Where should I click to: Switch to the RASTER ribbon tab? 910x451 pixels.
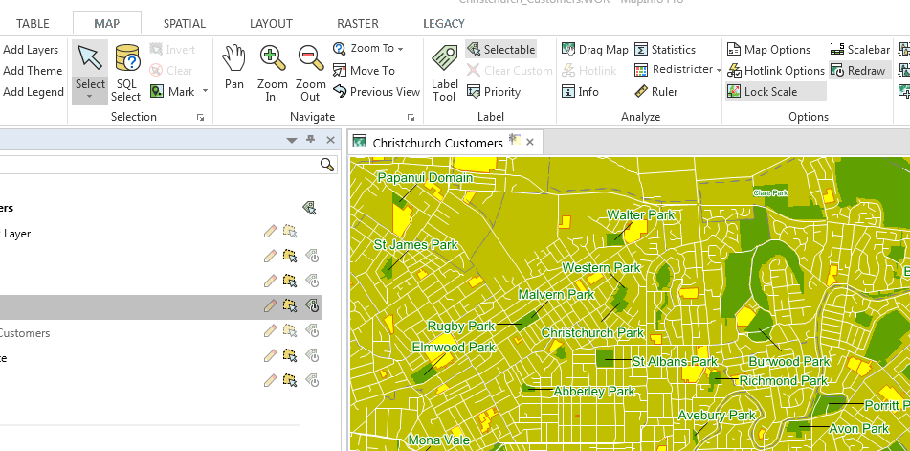358,24
